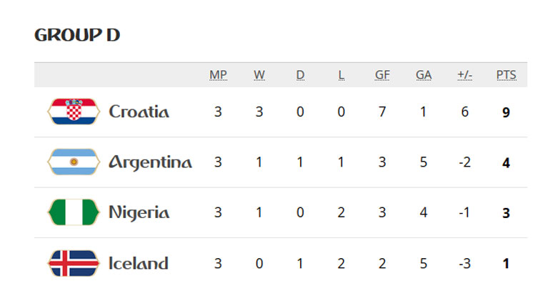Click the PTS column header
Viewport: 550px width, 296px height.
point(506,74)
